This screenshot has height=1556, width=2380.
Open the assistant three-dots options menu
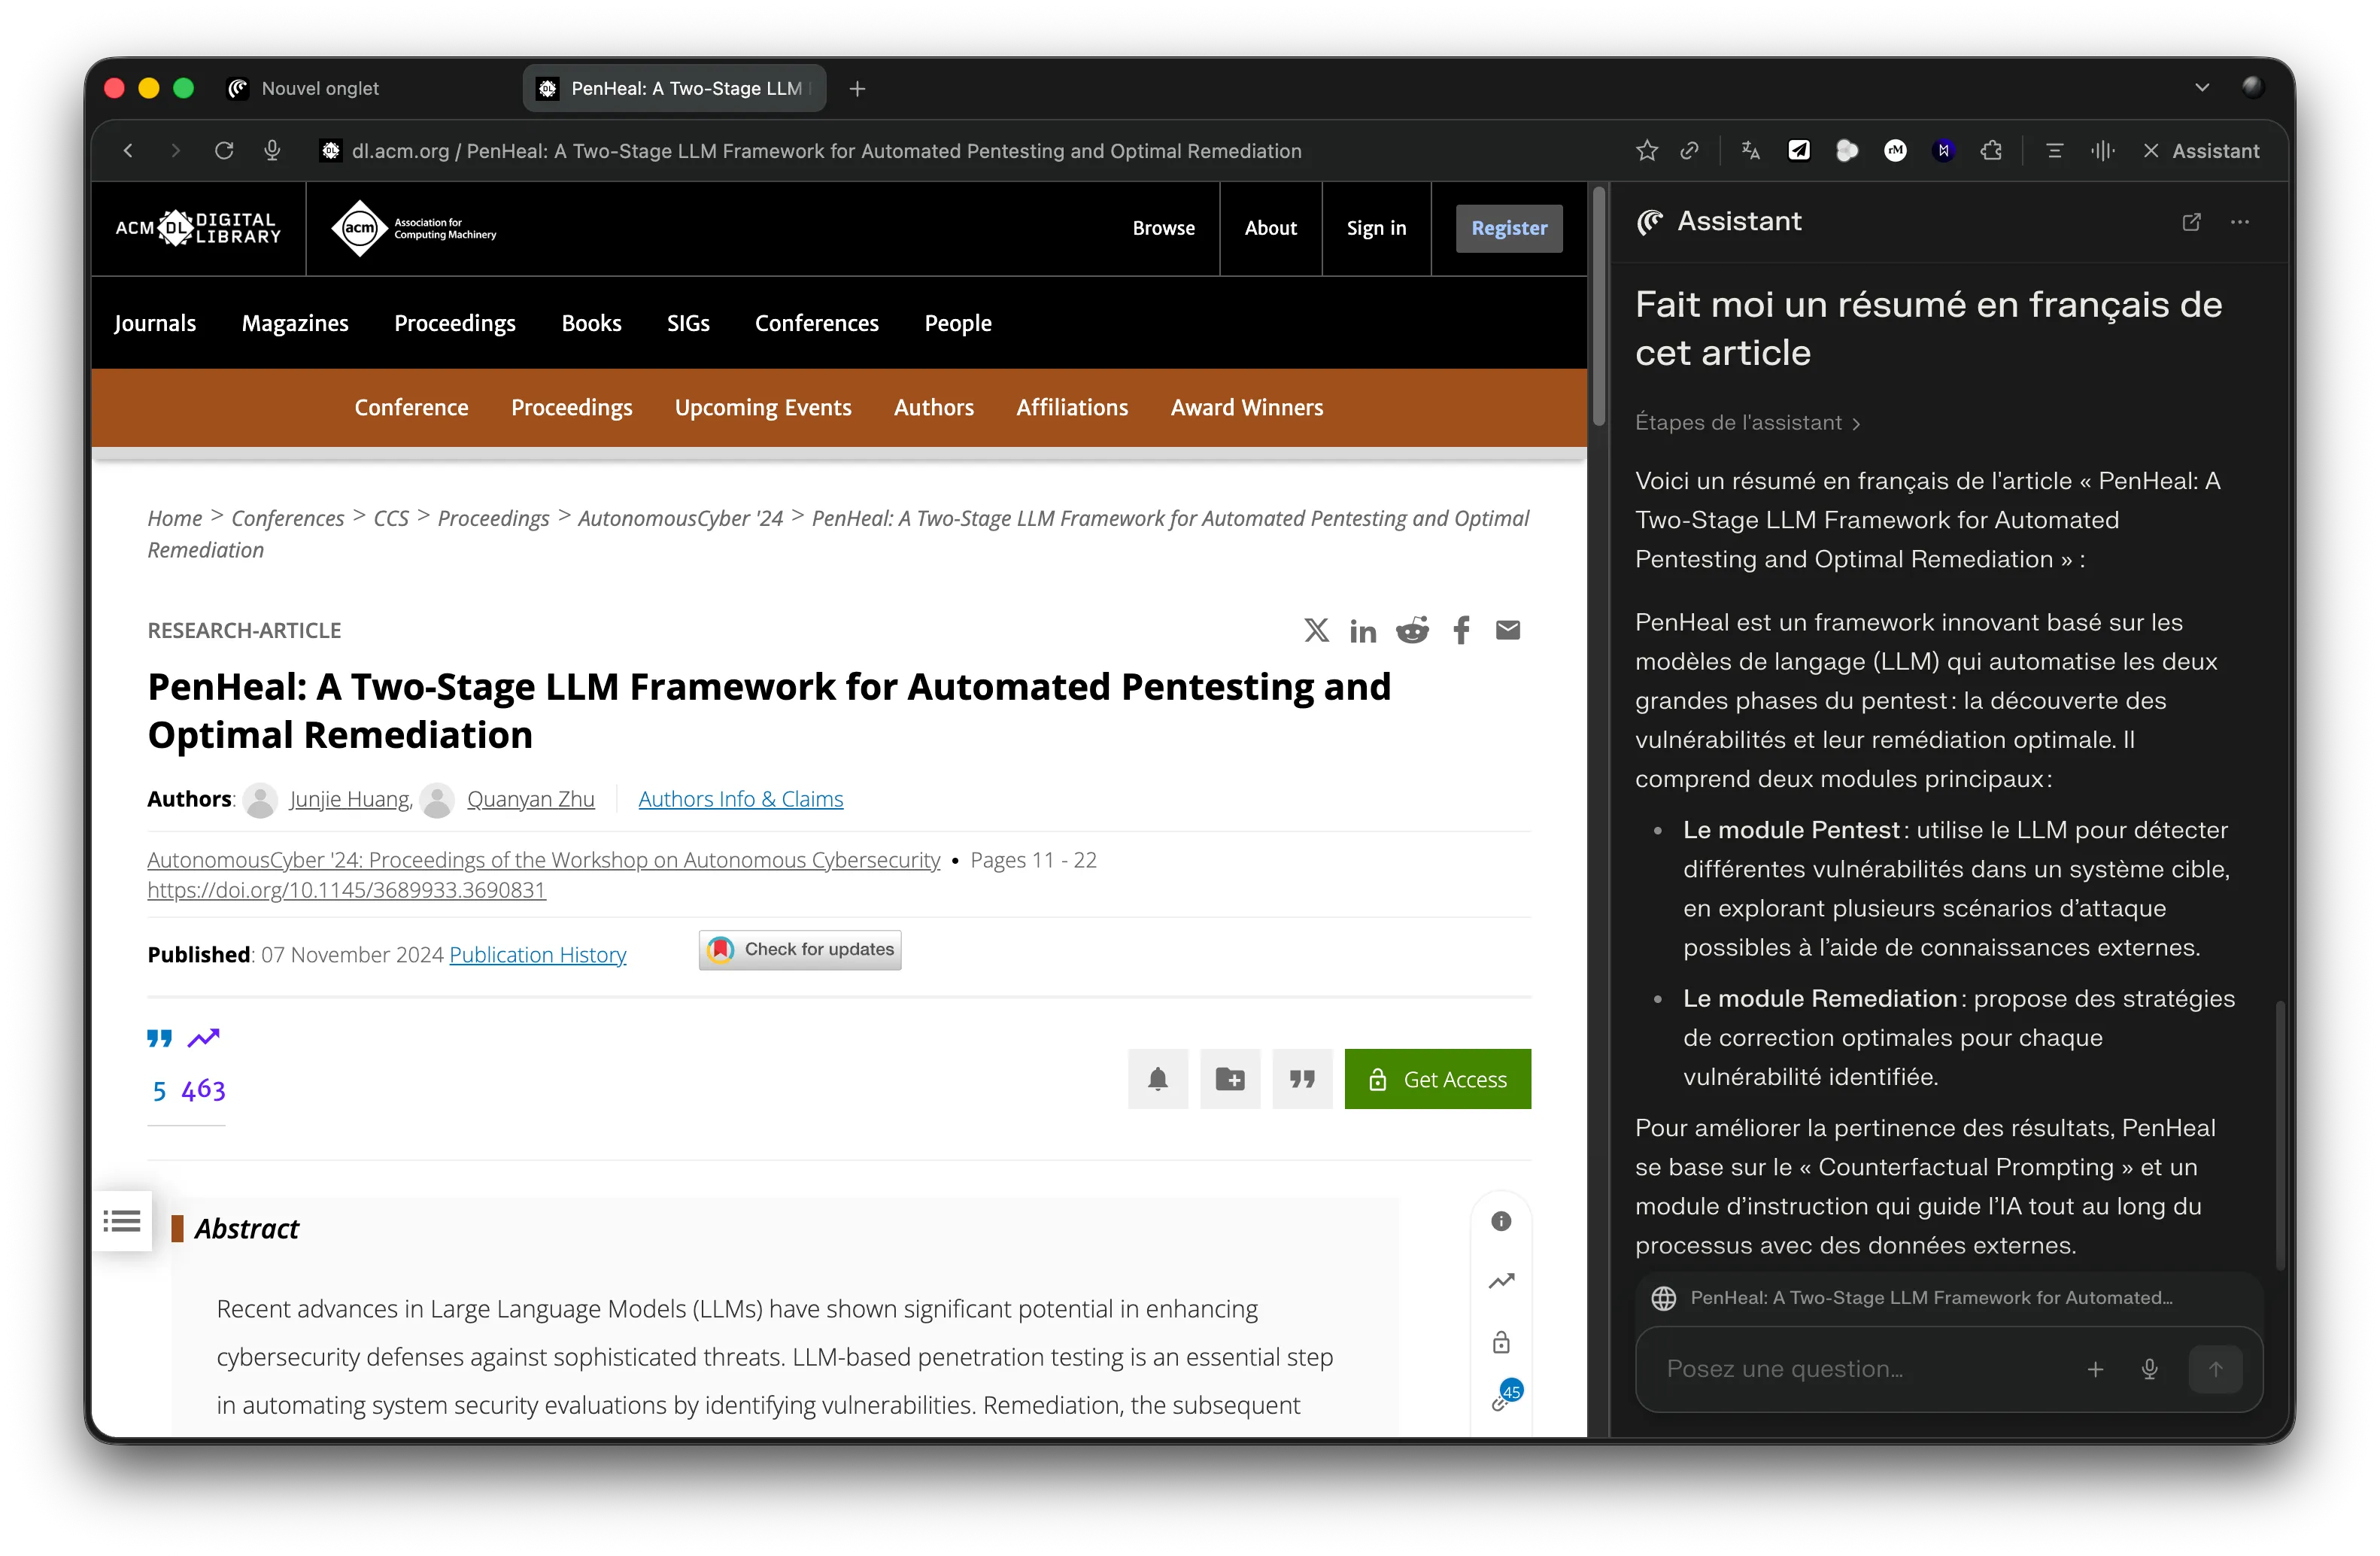coord(2239,222)
